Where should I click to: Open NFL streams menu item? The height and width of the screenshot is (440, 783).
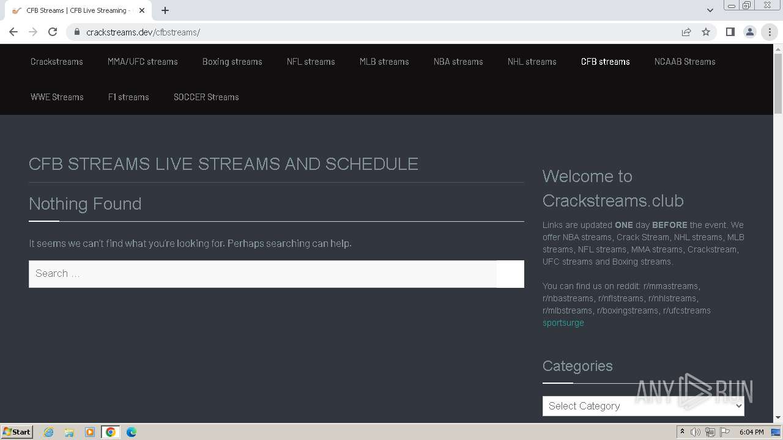311,62
